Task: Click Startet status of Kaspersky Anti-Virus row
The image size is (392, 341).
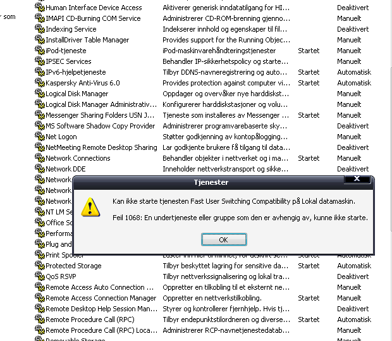Action: coord(309,83)
